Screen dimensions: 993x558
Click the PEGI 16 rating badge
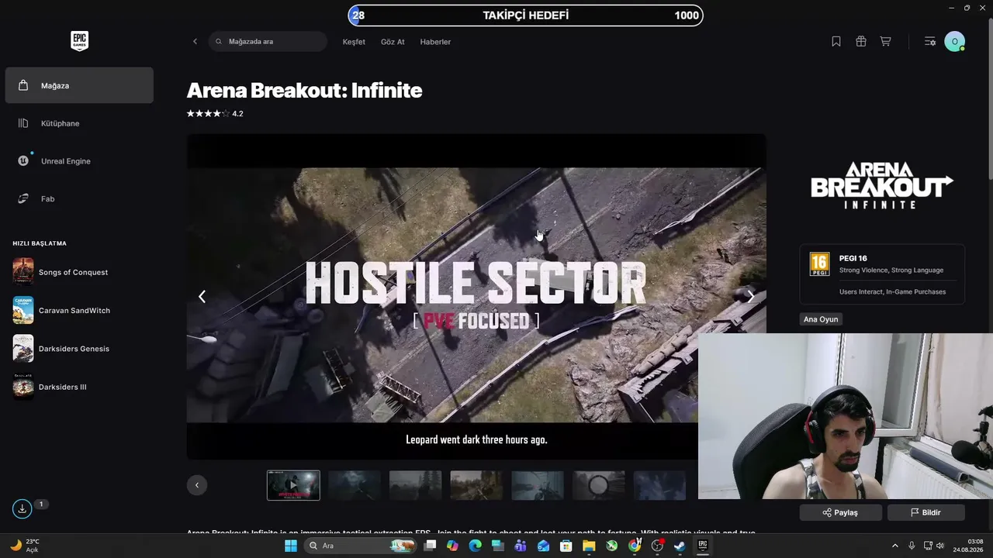[819, 264]
